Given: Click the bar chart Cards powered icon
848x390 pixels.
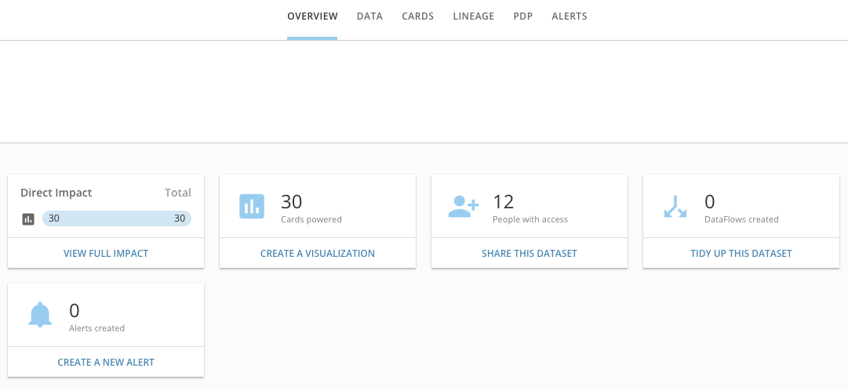Looking at the screenshot, I should 252,207.
